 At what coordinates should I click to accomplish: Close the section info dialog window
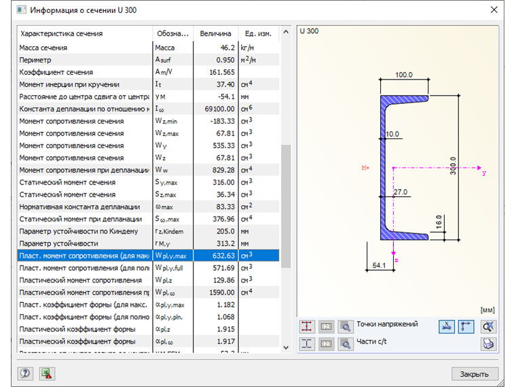pyautogui.click(x=494, y=10)
